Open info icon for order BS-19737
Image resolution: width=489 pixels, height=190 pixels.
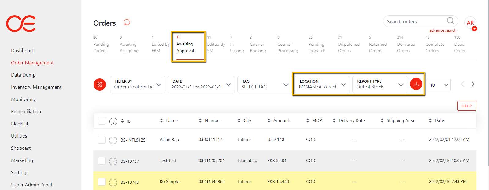[113, 161]
